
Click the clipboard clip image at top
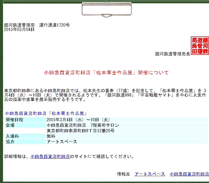pyautogui.click(x=107, y=10)
